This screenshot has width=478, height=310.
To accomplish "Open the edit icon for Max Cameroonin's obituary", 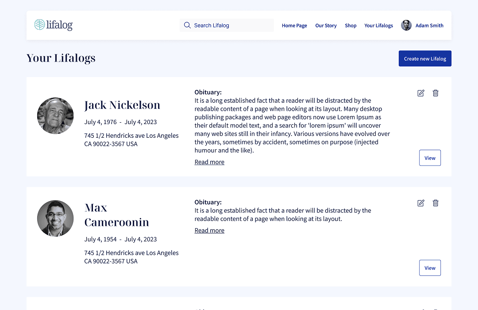I will pos(420,203).
